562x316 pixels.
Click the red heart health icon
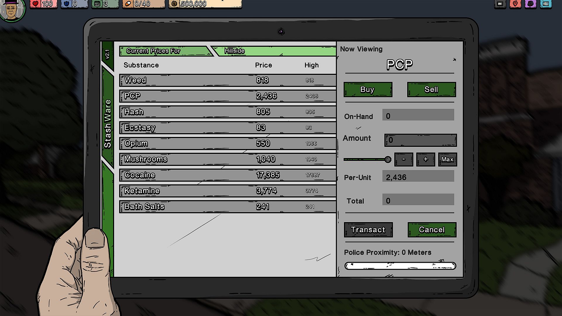click(x=35, y=4)
